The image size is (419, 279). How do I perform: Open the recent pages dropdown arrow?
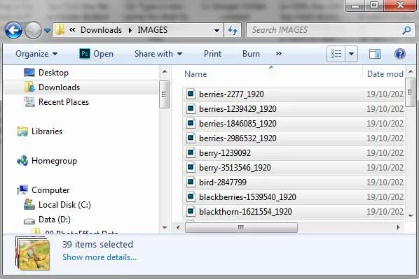[48, 31]
